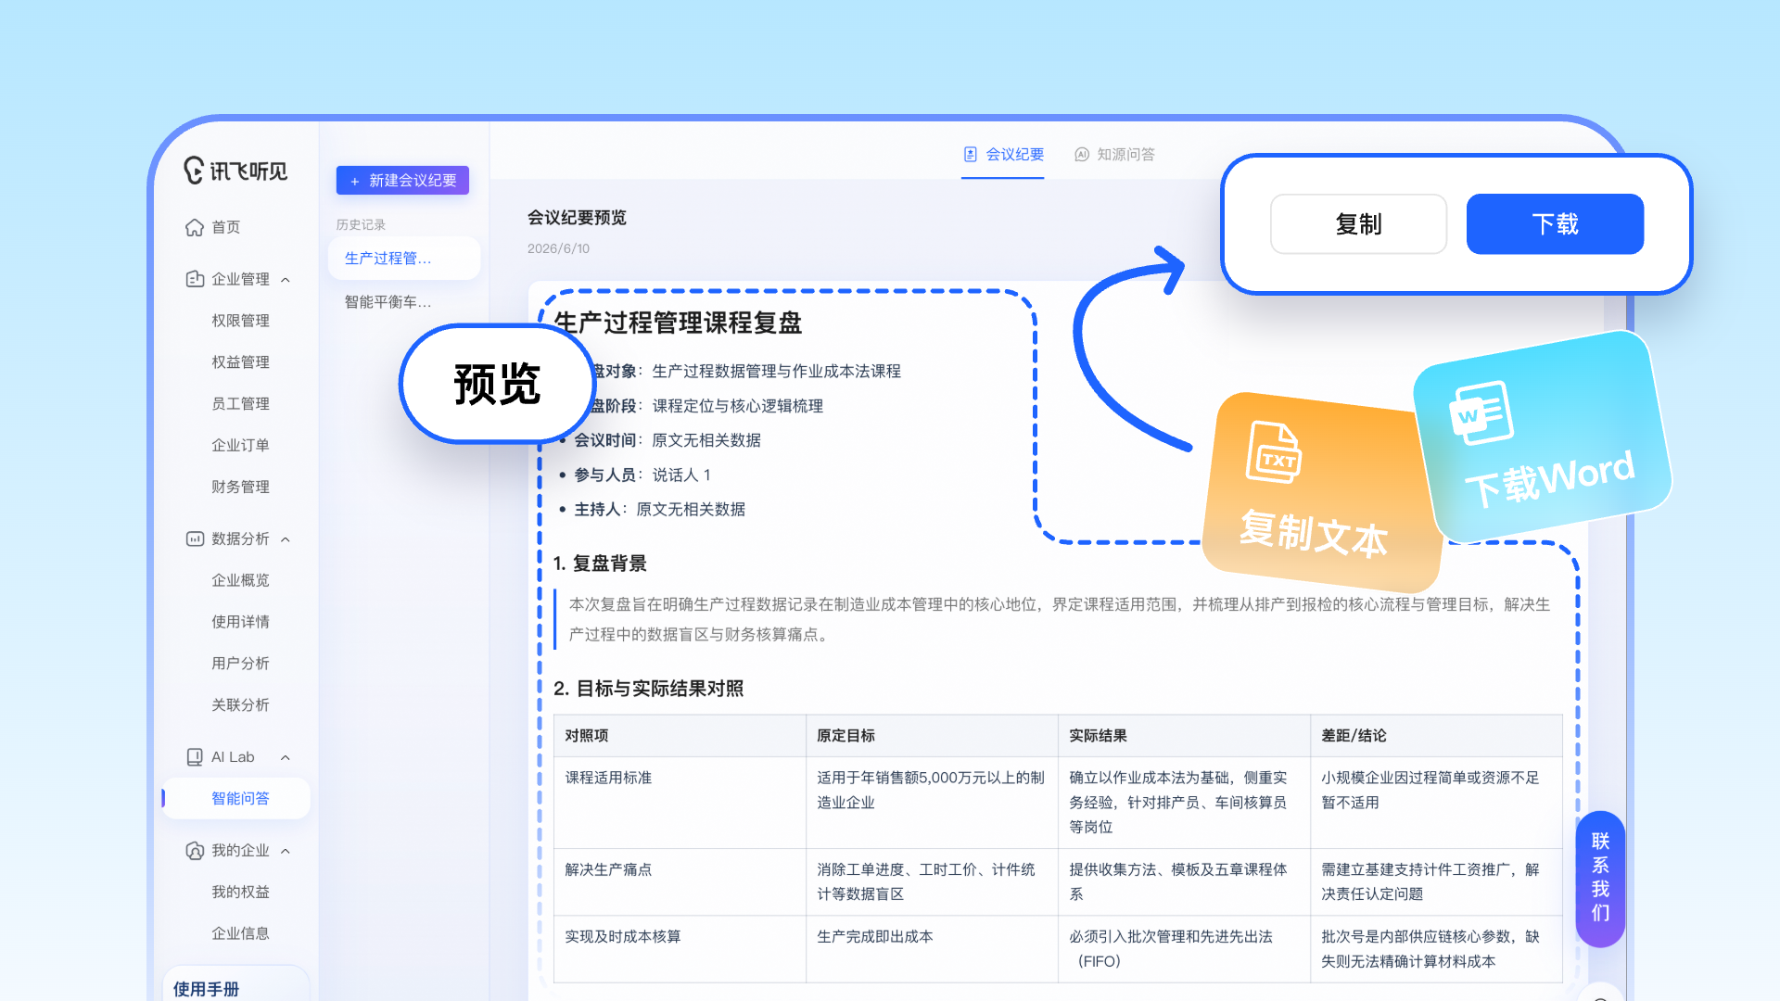Click the AI Lab section icon
The width and height of the screenshot is (1780, 1001).
pos(195,757)
